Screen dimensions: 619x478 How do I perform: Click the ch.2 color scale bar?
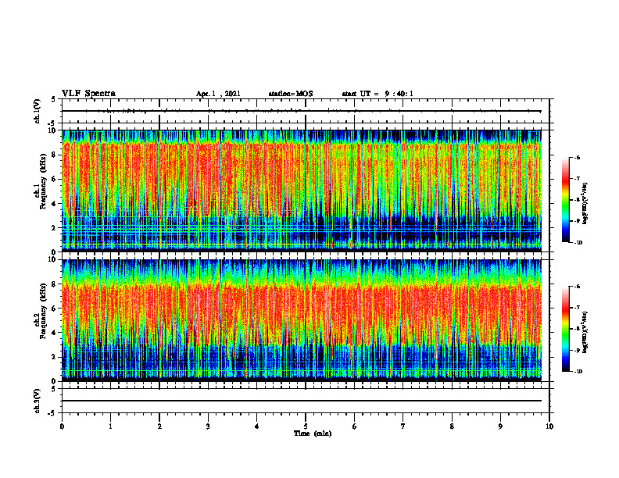565,329
